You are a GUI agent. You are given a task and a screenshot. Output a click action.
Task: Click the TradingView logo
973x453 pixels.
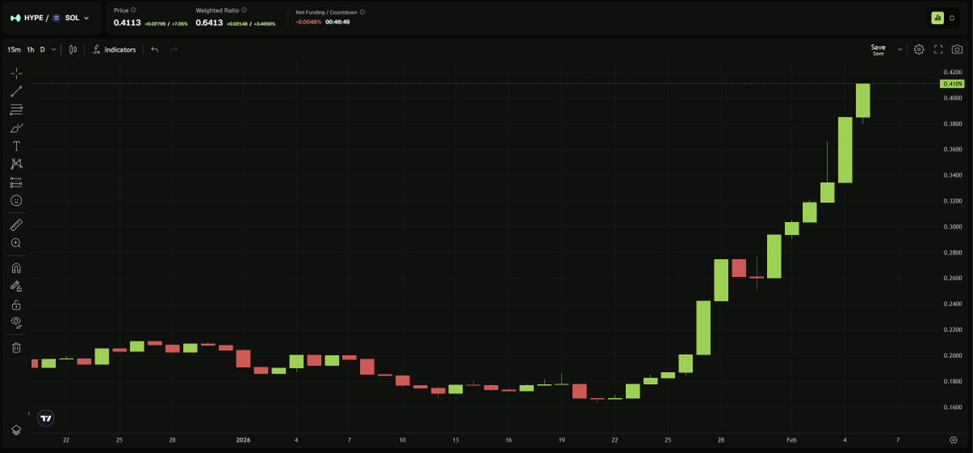coord(46,418)
